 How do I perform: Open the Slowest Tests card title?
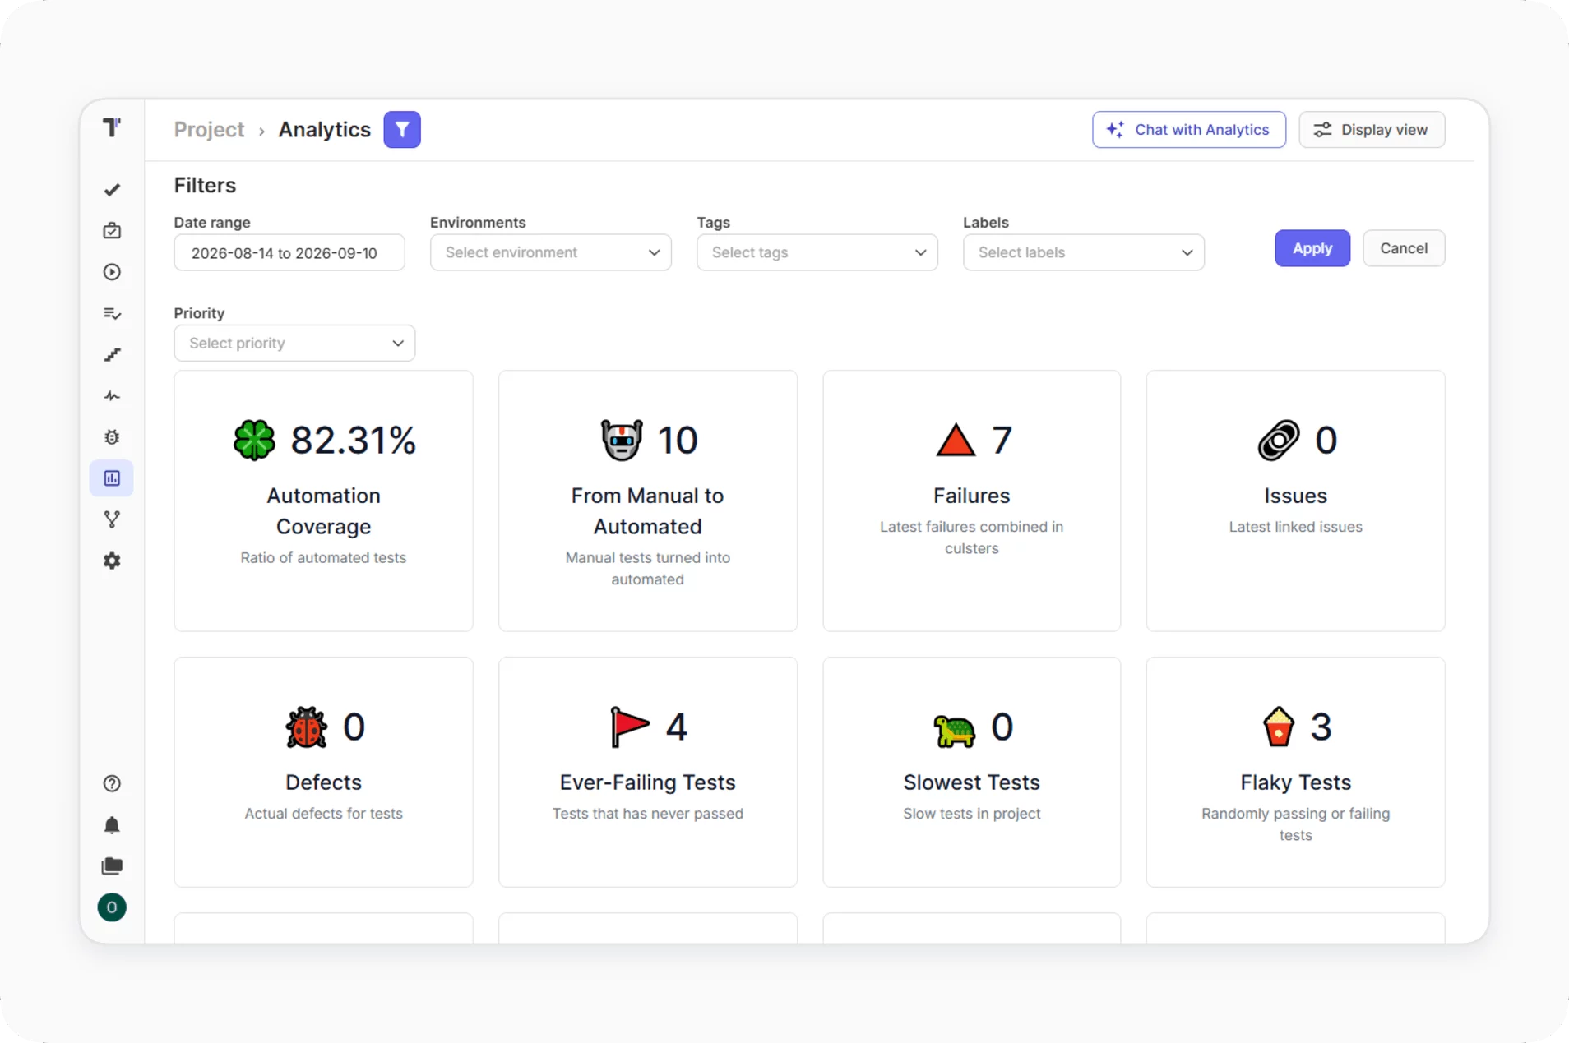(x=971, y=782)
